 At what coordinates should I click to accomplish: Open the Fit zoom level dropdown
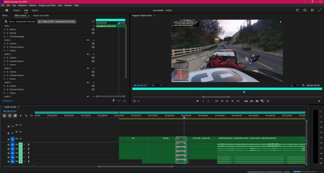click(x=157, y=85)
